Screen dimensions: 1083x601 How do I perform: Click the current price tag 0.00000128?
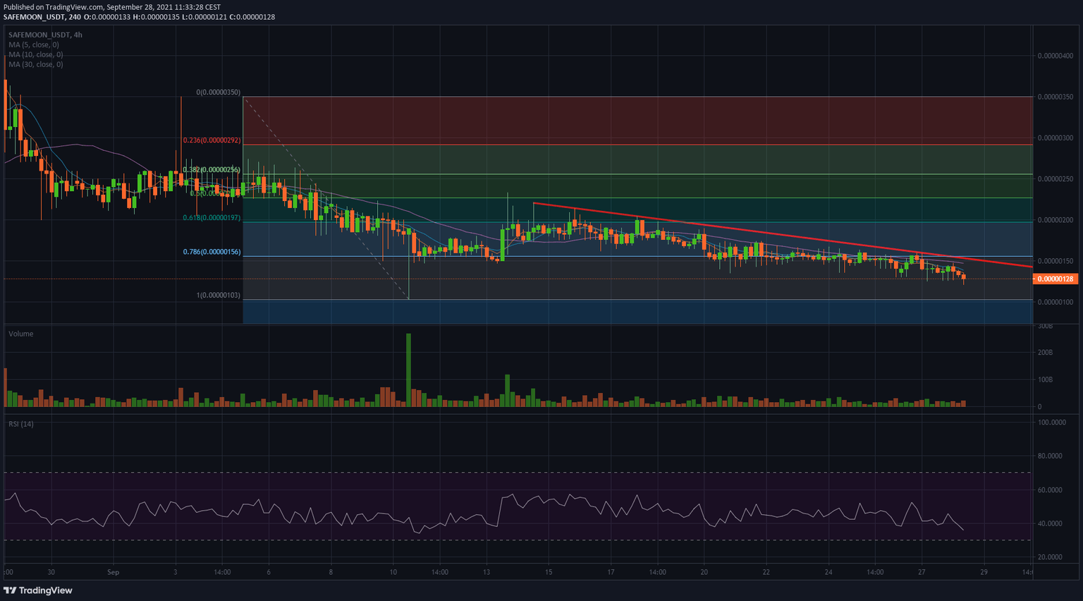1055,279
